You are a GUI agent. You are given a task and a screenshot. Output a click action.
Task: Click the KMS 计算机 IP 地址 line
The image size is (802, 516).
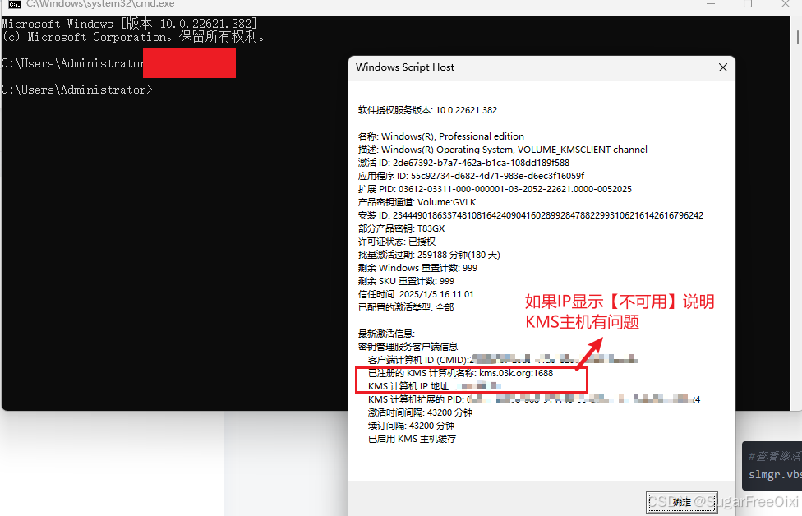(x=434, y=386)
